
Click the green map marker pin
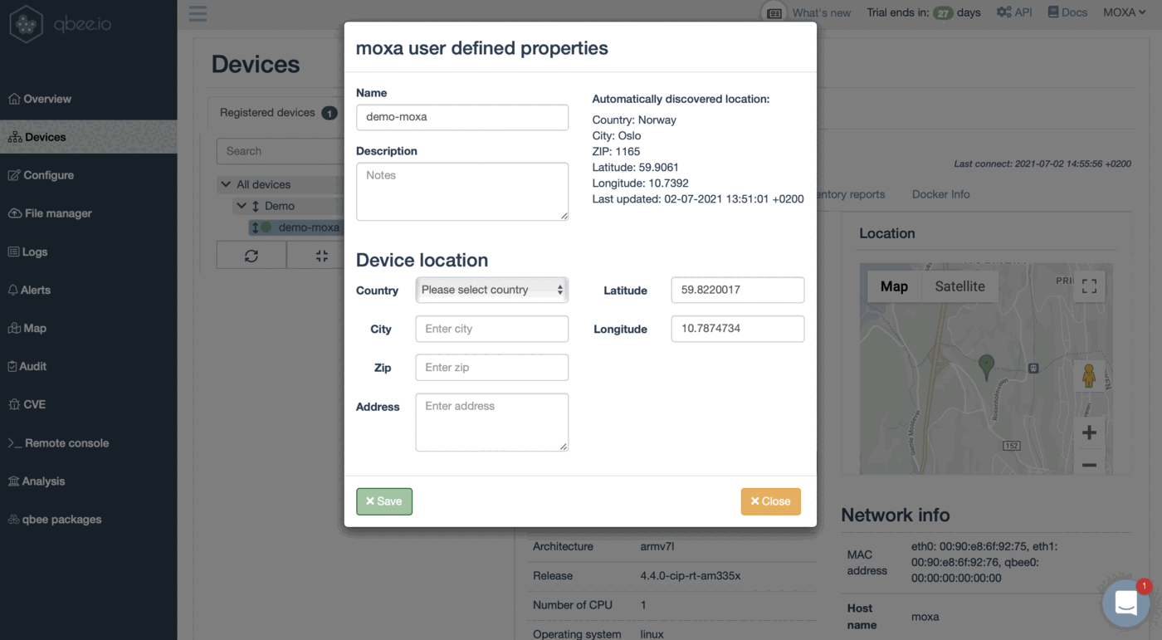pos(986,365)
